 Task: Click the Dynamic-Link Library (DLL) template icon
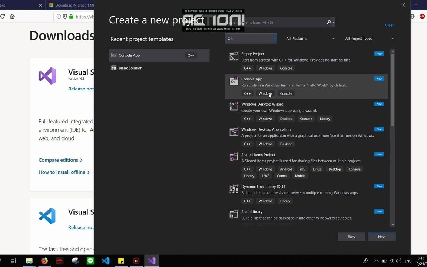coord(234,189)
